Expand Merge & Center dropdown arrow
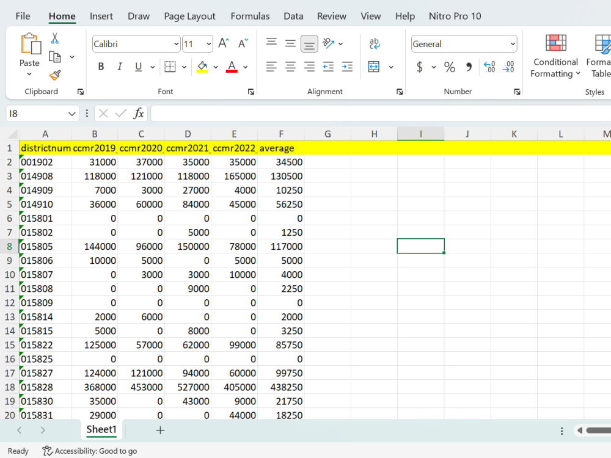The height and width of the screenshot is (458, 611). click(x=391, y=67)
